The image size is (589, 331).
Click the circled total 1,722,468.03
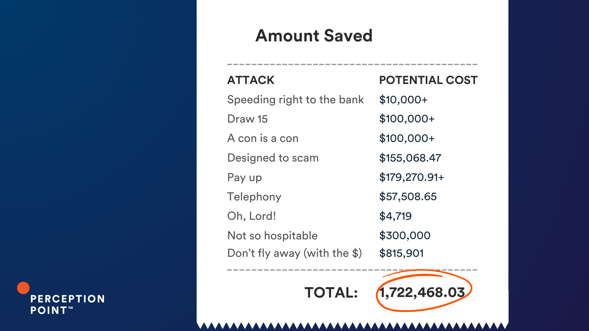click(422, 293)
